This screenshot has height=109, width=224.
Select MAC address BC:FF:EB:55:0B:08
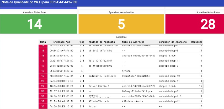click(61, 66)
